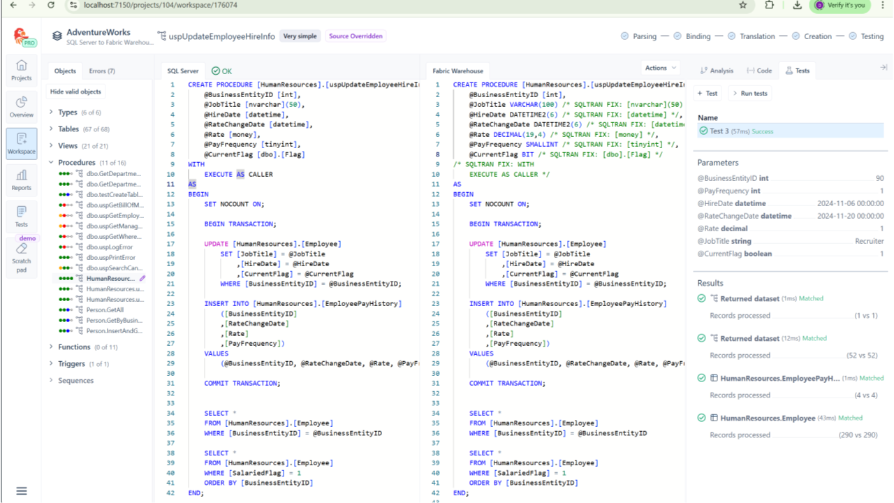Open the Scratch pad demo icon
The width and height of the screenshot is (894, 503).
click(x=21, y=256)
